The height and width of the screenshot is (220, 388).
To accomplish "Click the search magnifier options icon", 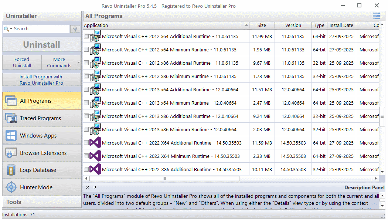I will 8,29.
